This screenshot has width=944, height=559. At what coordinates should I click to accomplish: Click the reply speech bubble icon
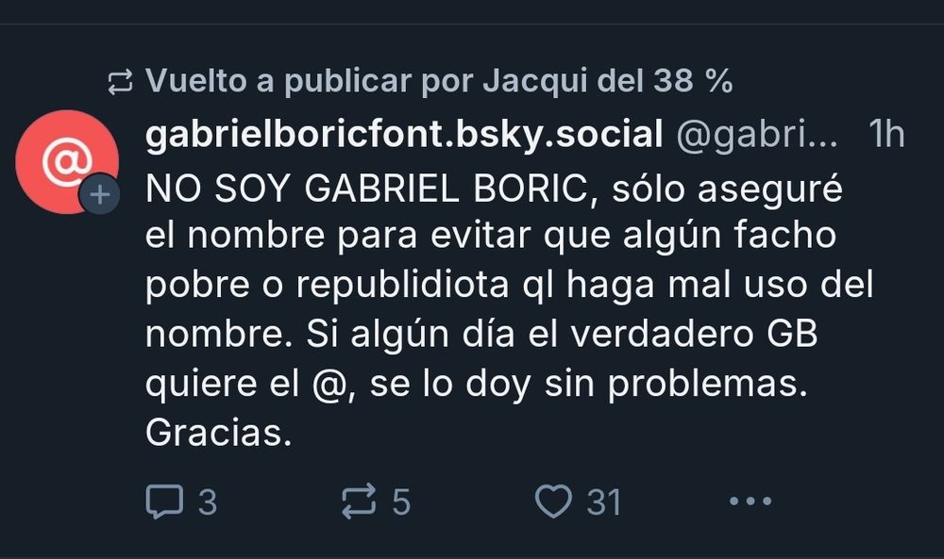pos(164,501)
